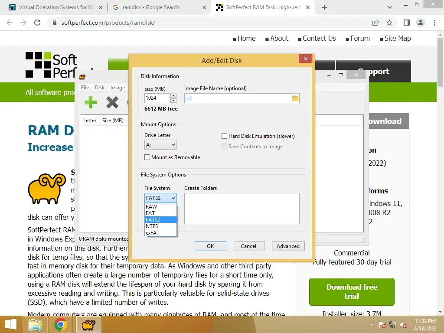Click the network tray icon

coord(393,325)
